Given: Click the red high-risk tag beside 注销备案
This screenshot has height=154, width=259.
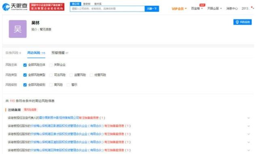Looking at the screenshot, I should point(30,110).
